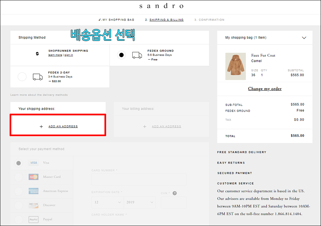Screen dimensions: 321x226
Task: Add a shipping address
Action: tap(63, 127)
